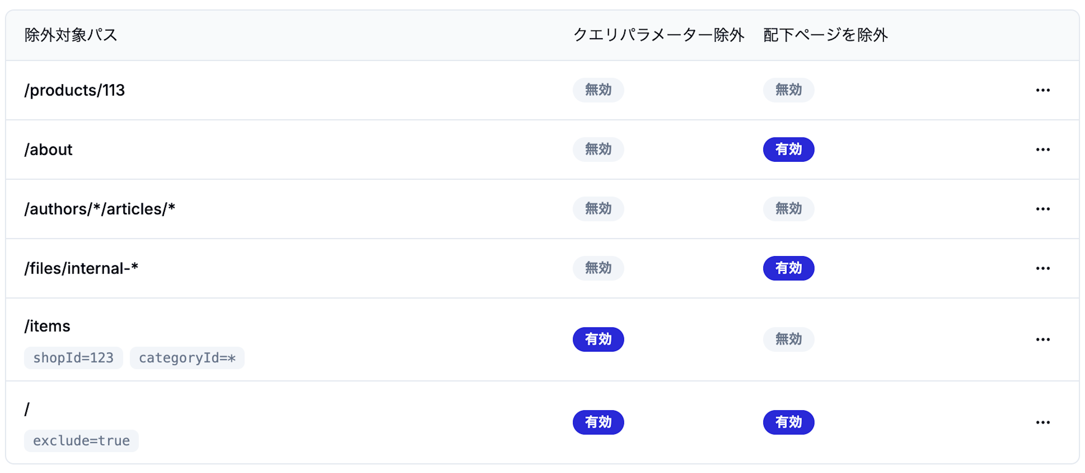Click the 無効 query badge for /products/113
The width and height of the screenshot is (1085, 473).
(x=598, y=90)
